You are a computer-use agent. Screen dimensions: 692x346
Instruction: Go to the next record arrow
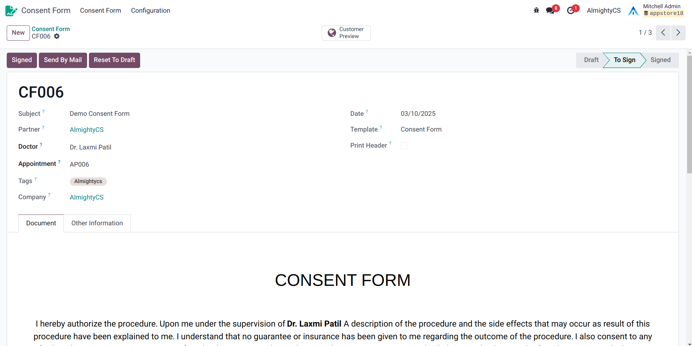pos(678,33)
